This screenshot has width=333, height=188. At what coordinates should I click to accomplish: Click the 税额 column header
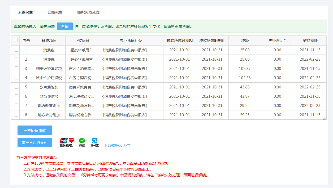pos(245,41)
